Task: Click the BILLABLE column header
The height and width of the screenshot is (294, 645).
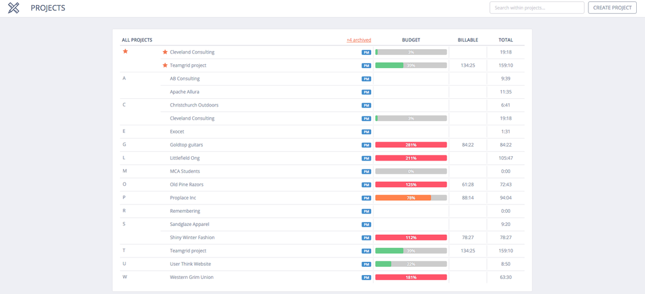Action: pos(468,40)
